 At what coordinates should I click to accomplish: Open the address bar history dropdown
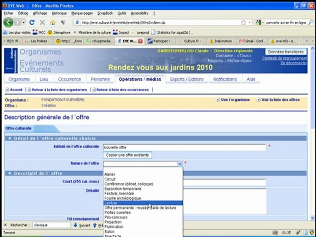click(250, 23)
